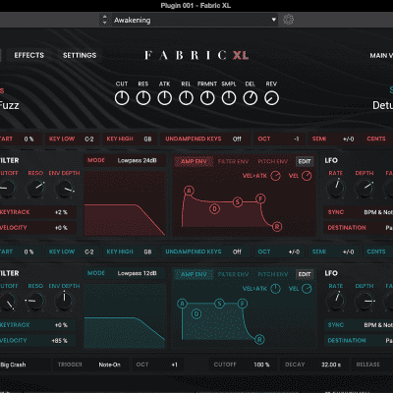This screenshot has height=393, width=393.
Task: Click the REL macro knob
Action: click(x=186, y=98)
